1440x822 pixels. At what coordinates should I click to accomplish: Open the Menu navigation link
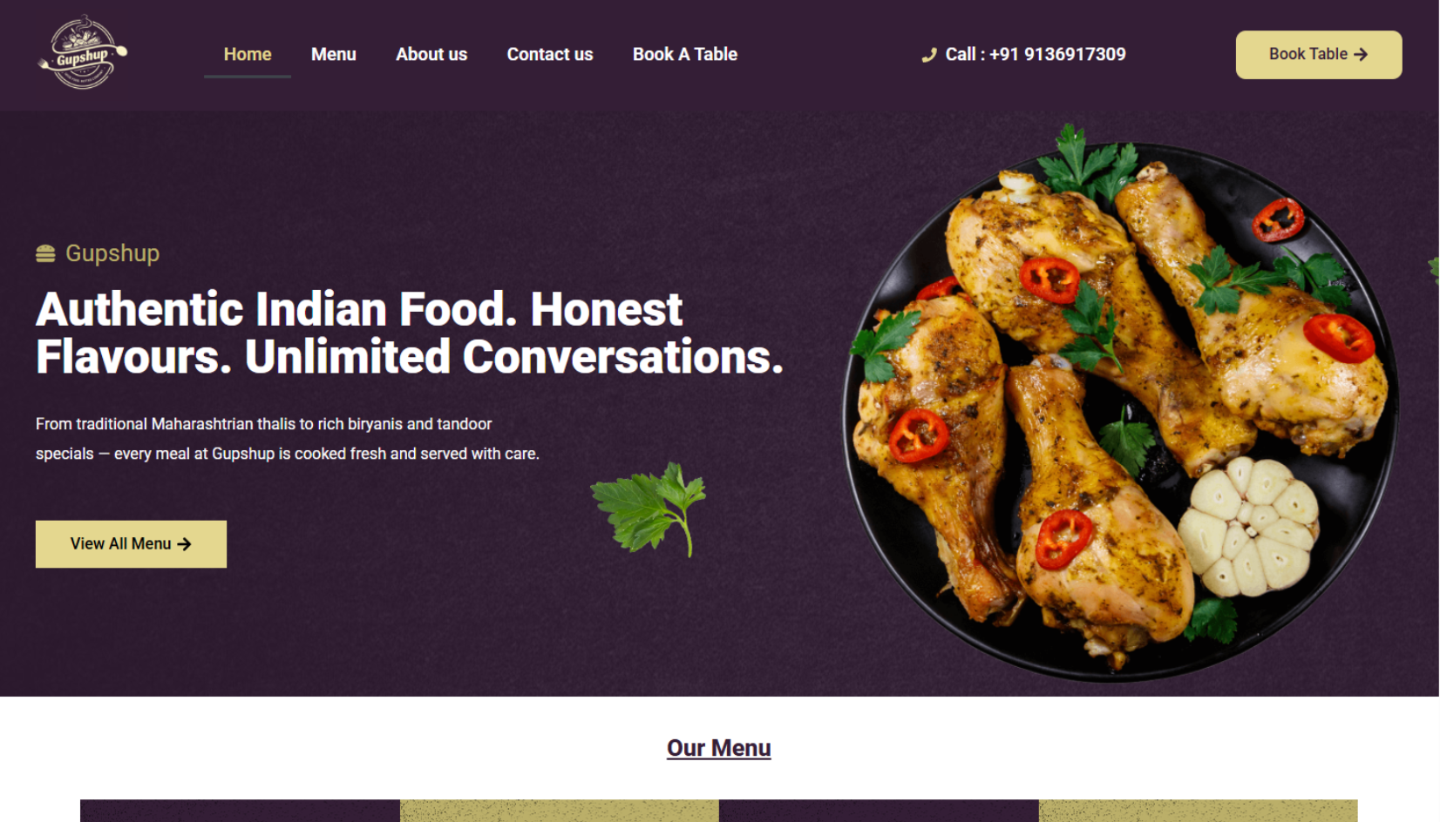(334, 54)
